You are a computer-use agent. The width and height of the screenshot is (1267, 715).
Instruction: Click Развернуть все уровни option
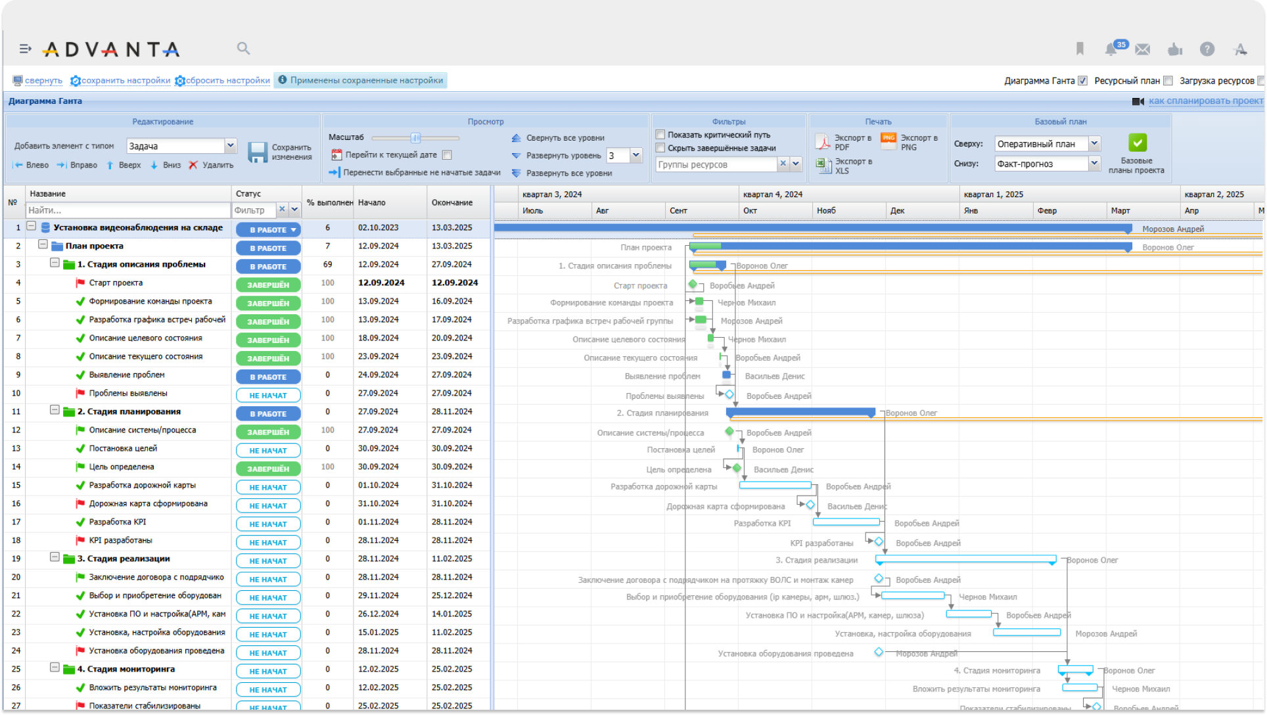568,173
